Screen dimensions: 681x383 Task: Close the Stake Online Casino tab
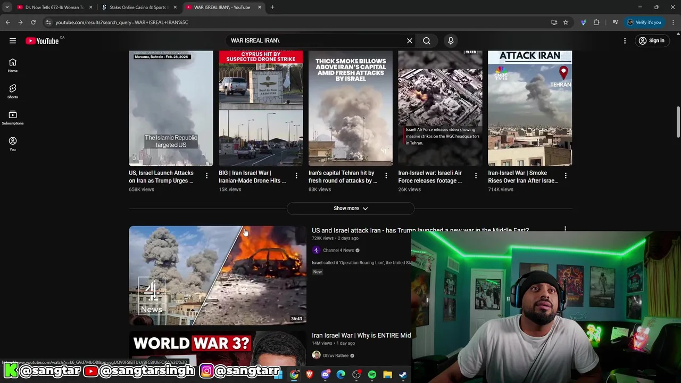pos(175,7)
